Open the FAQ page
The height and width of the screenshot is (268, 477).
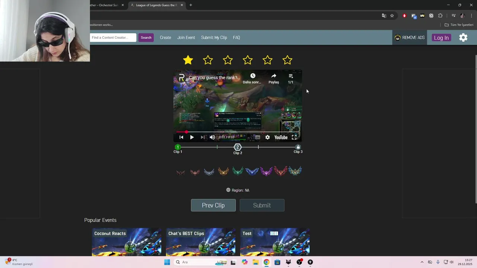(x=236, y=38)
